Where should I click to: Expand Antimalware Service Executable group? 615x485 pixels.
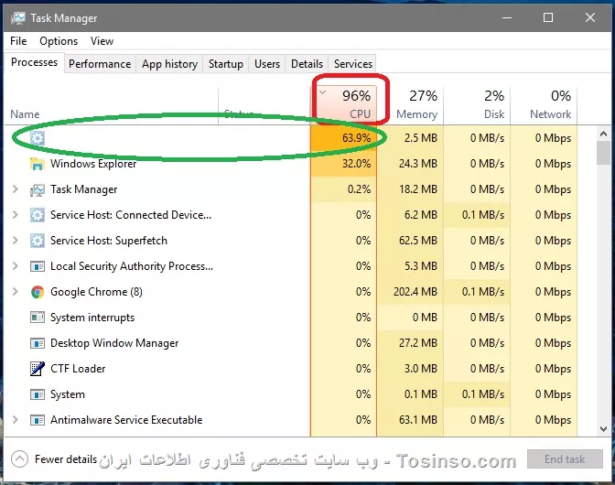[15, 420]
